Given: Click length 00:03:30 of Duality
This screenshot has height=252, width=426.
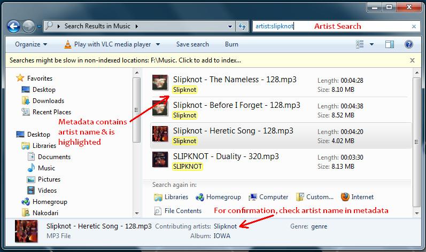Looking at the screenshot, I should pos(352,157).
